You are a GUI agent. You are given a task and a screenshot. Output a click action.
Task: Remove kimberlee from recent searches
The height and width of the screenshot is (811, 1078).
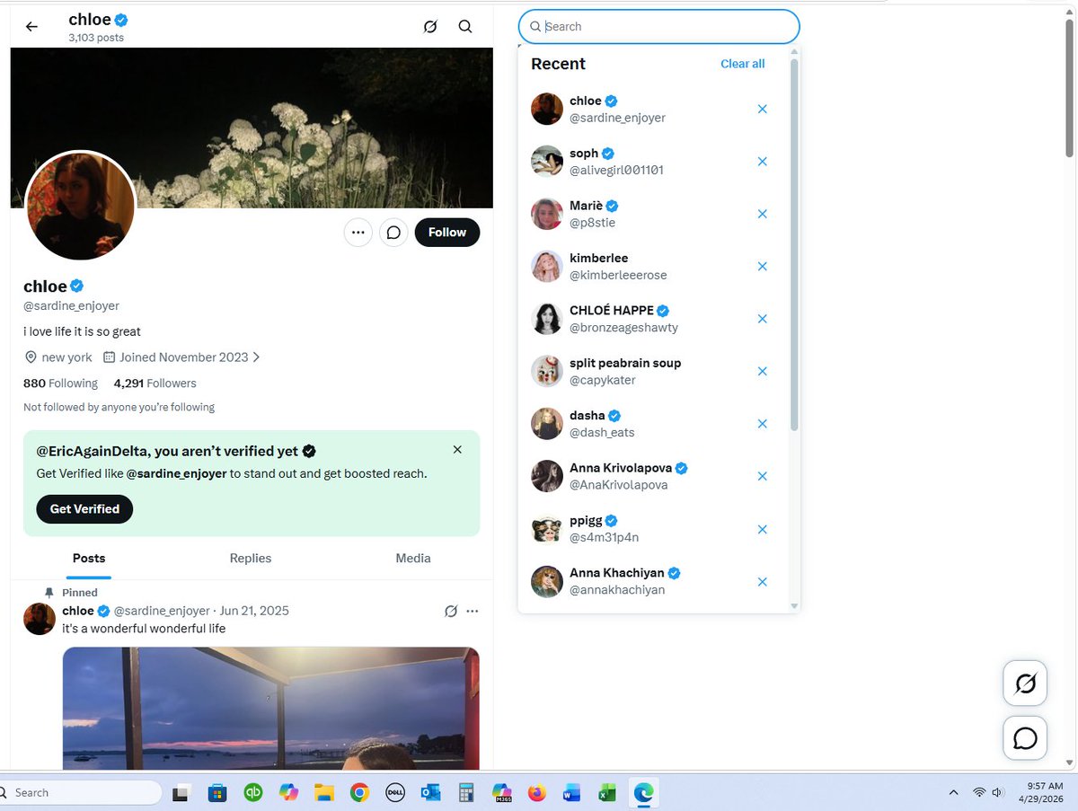763,267
